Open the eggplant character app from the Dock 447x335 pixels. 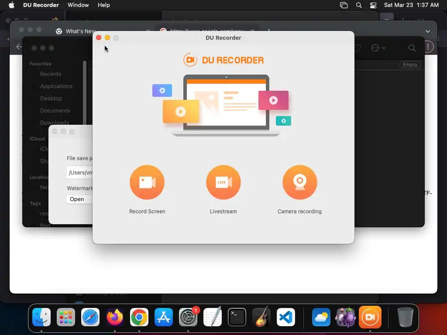346,317
